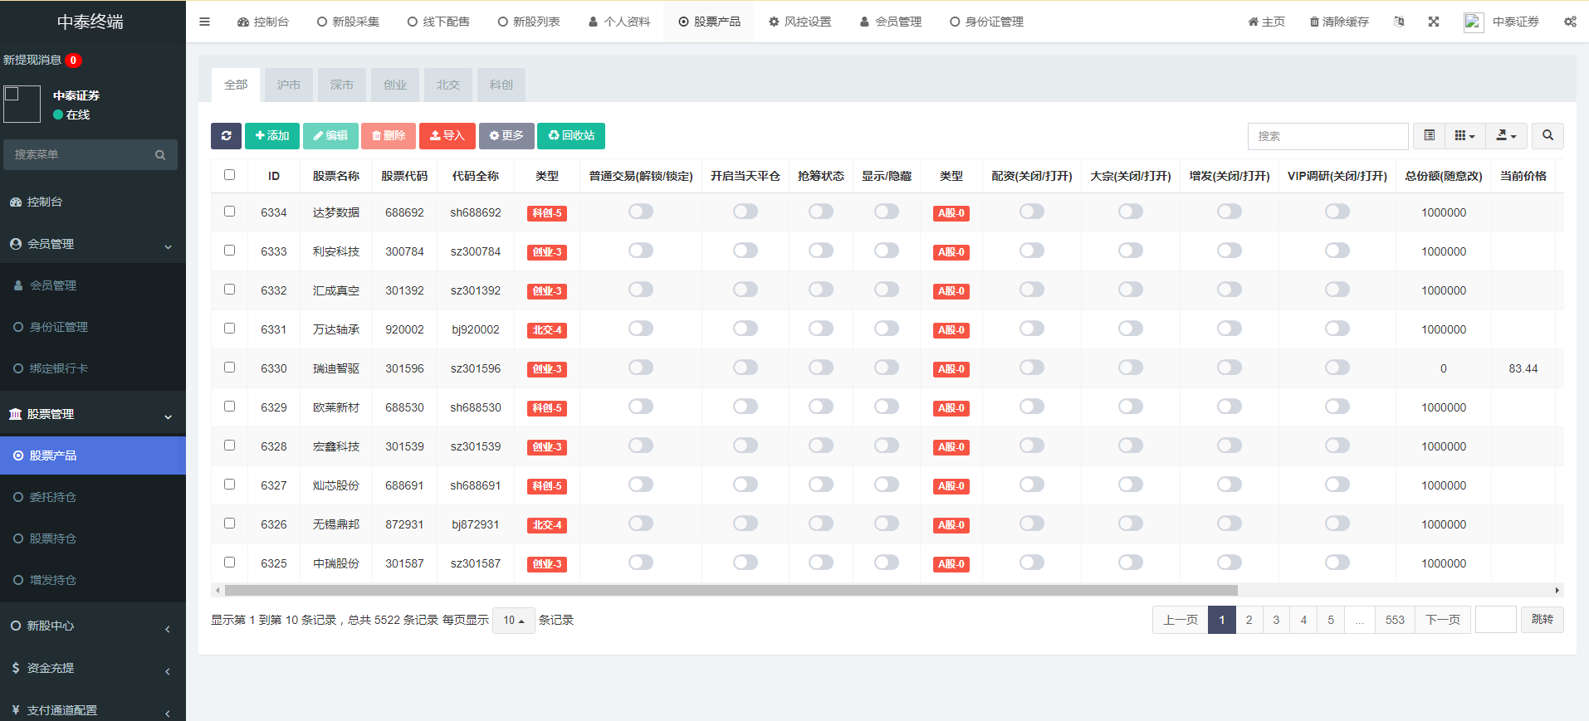The image size is (1589, 721).
Task: Toggle 大宗 switch for 宏鑫科技 row
Action: coord(1131,446)
